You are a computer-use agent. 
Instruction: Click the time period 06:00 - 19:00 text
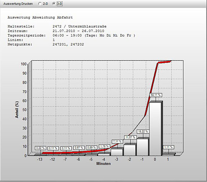67,36
